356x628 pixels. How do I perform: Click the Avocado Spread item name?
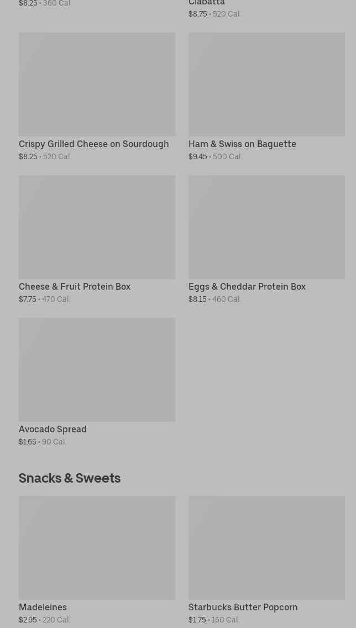point(53,429)
